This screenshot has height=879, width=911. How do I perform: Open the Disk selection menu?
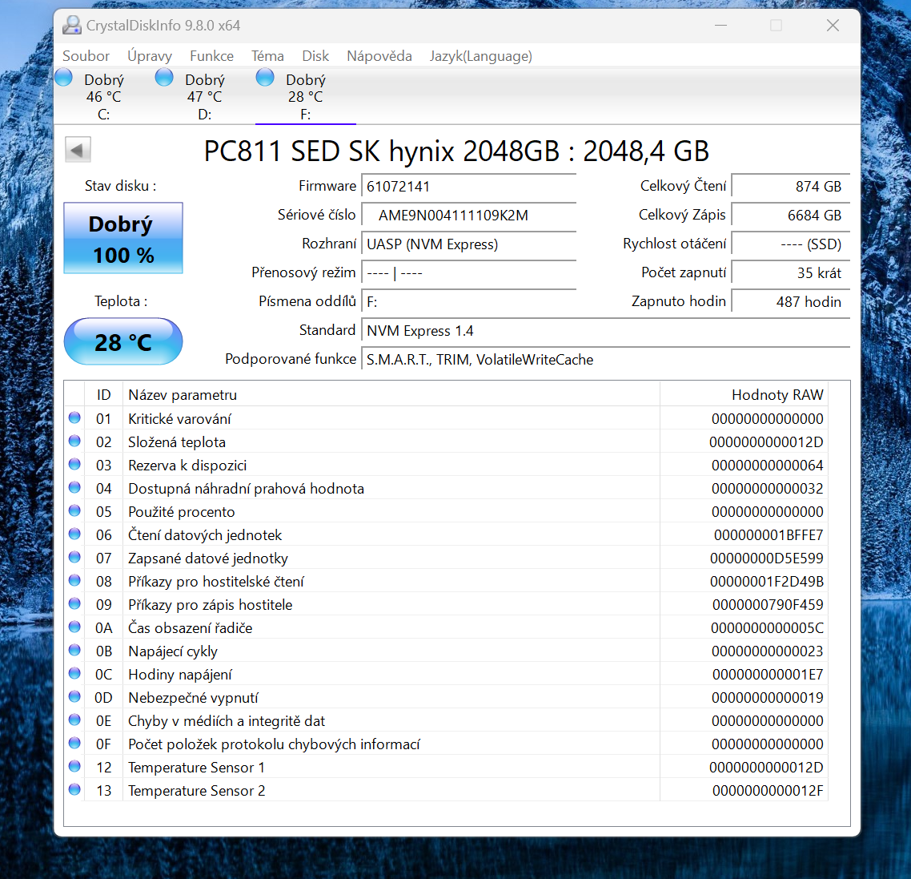[x=315, y=56]
